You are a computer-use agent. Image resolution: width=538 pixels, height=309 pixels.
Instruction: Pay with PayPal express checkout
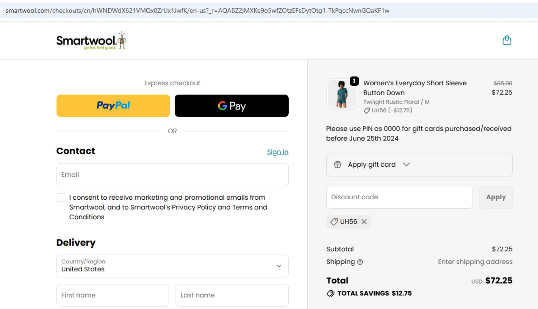pos(113,106)
